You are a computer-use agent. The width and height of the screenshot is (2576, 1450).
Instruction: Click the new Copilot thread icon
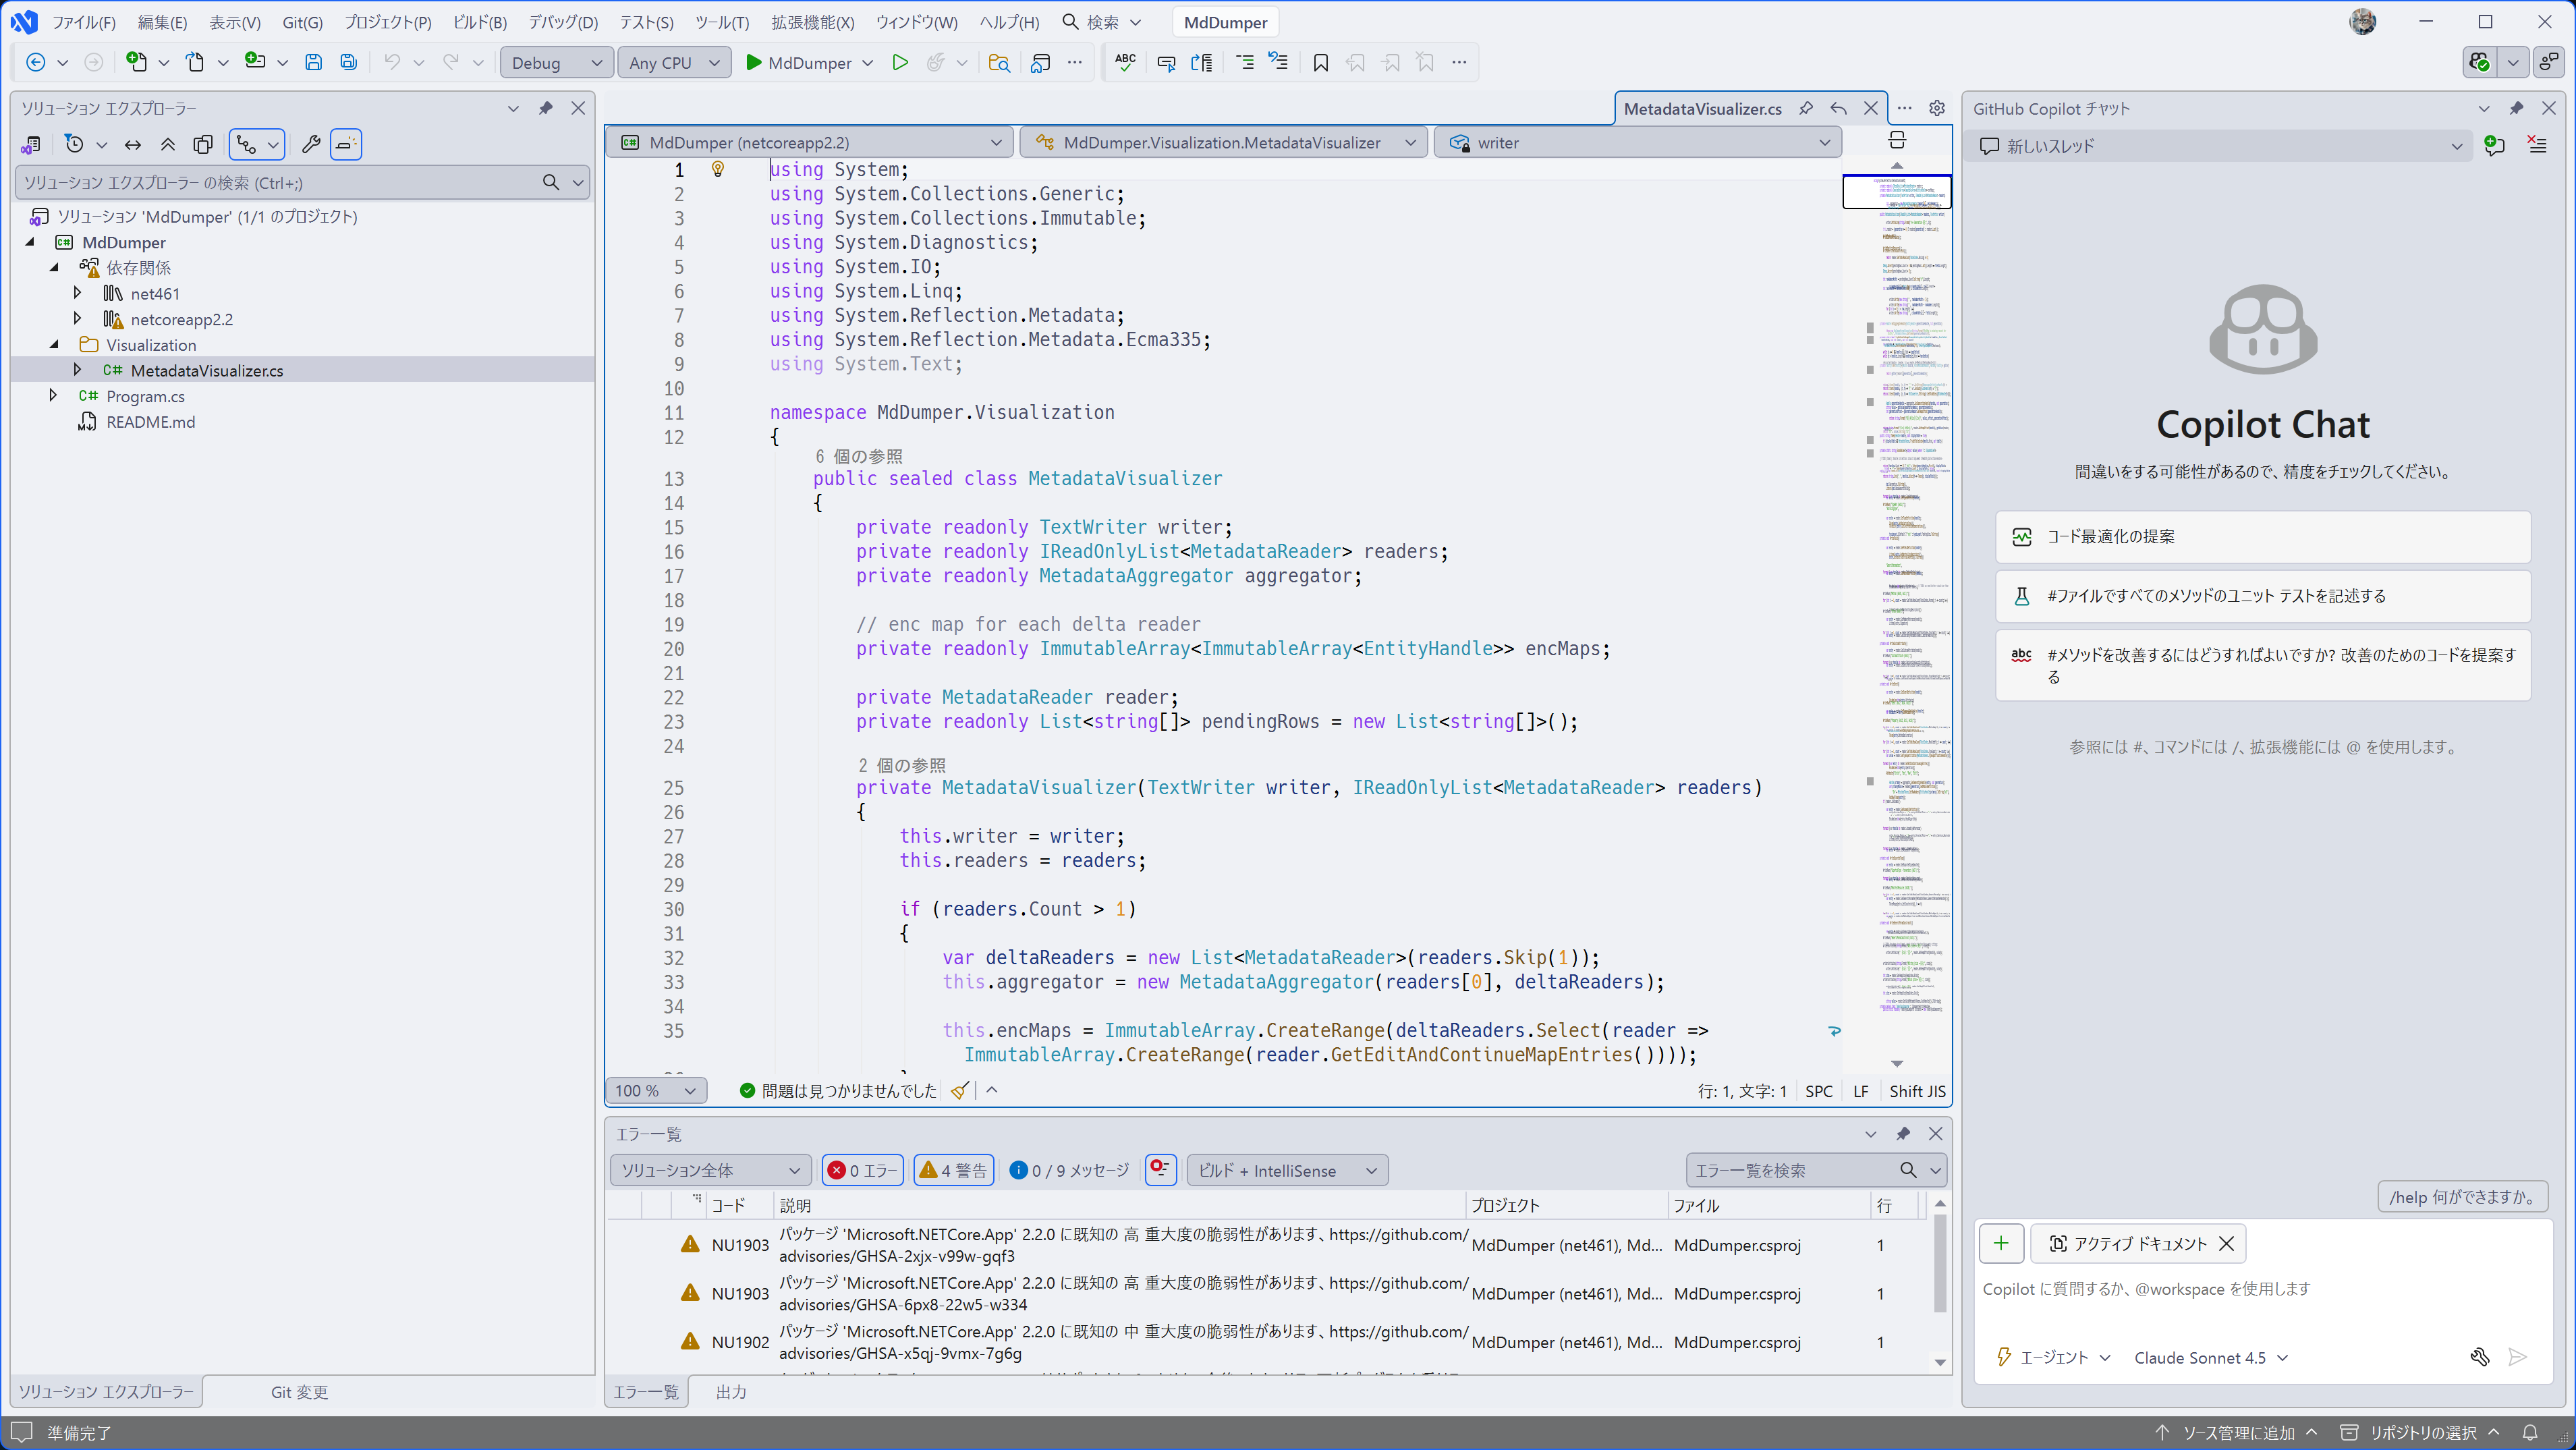(x=2494, y=146)
